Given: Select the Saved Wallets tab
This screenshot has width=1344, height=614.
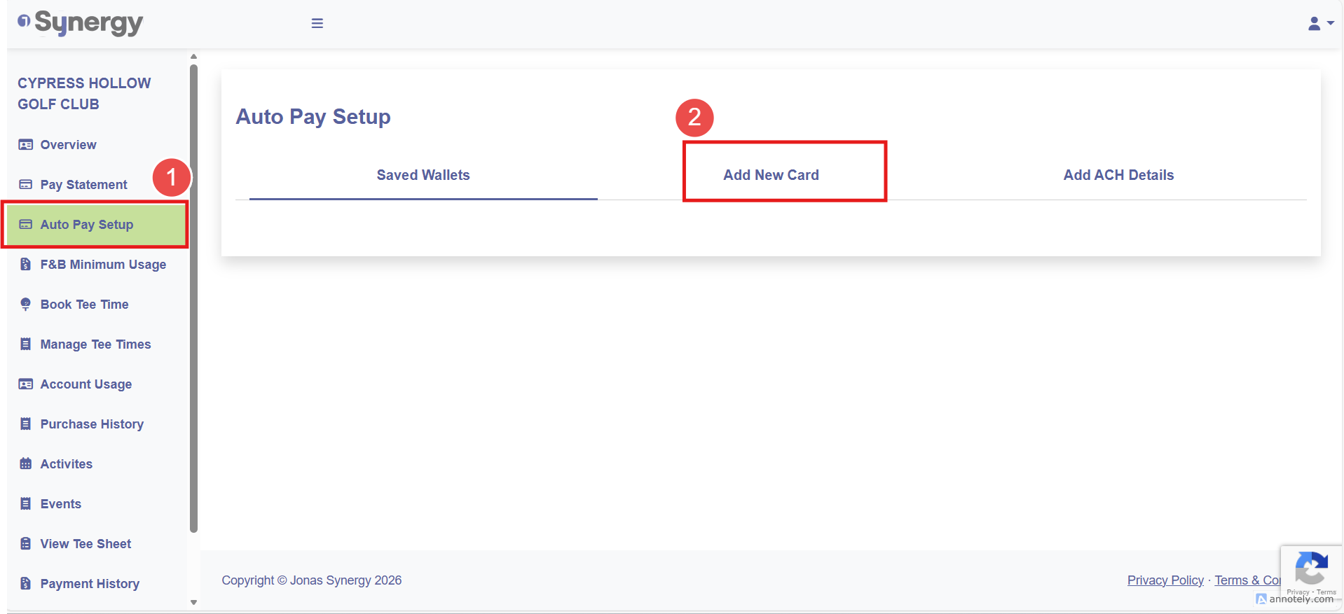Looking at the screenshot, I should 423,175.
